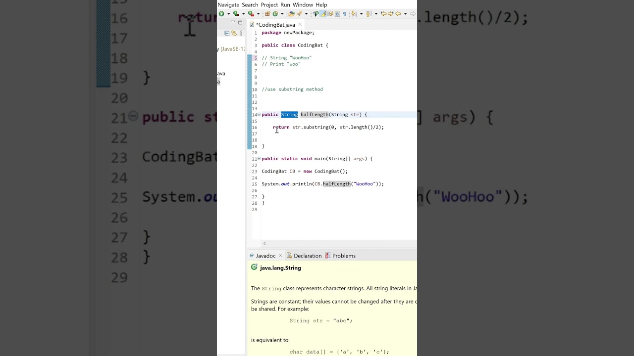Click the "CodingBat CB = new CodingBat();" line
Viewport: 634px width, 356px height.
click(x=305, y=171)
